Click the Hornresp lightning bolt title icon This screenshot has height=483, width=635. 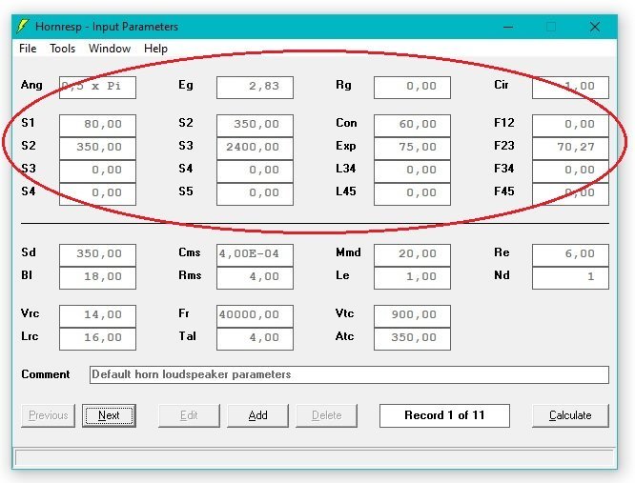point(23,27)
